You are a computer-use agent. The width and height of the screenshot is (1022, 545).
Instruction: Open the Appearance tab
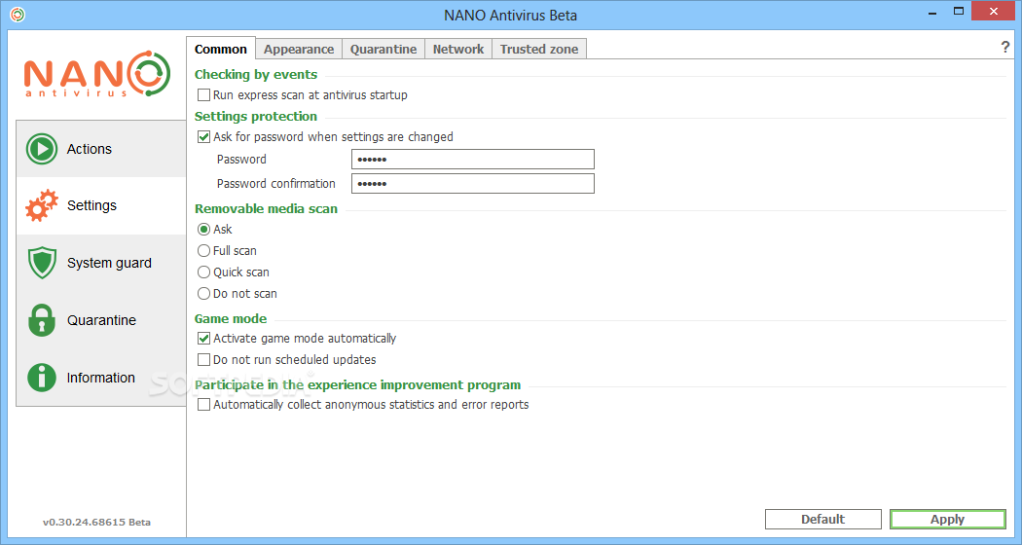pyautogui.click(x=299, y=50)
